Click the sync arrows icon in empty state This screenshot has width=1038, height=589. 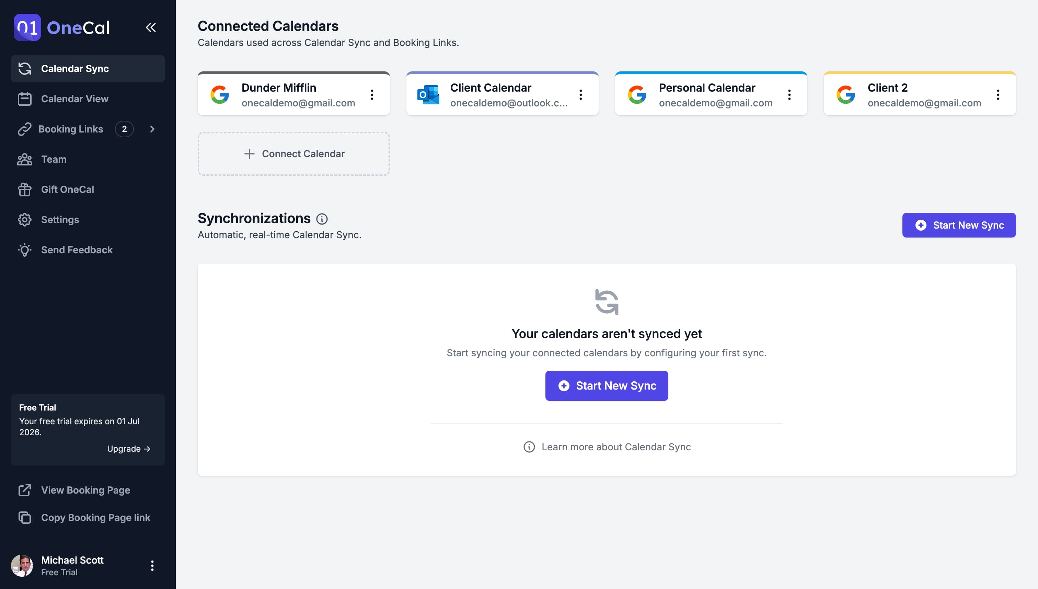607,302
